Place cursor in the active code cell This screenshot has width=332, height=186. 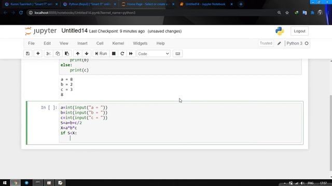pos(180,123)
